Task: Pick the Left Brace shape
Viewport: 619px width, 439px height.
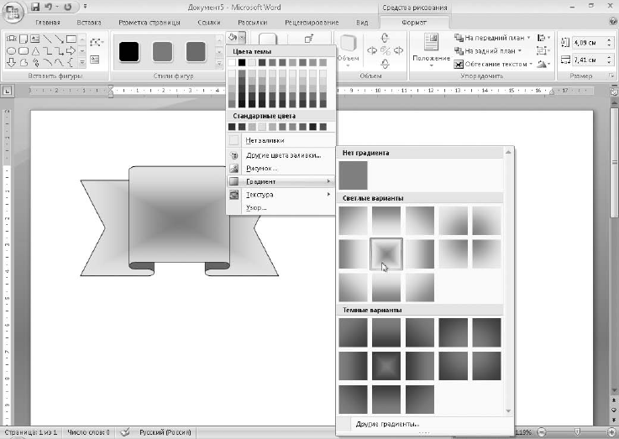Action: coord(71,62)
